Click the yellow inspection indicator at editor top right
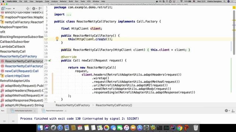 (234, 7)
